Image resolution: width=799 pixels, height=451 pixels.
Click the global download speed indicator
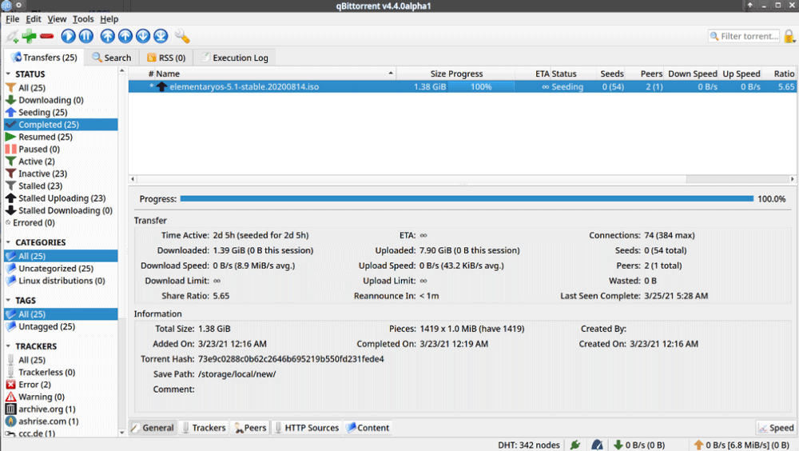(x=639, y=445)
